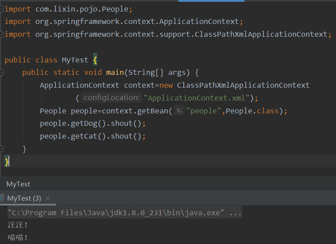Click the static keyword in main
The width and height of the screenshot is (336, 244).
tap(66, 73)
